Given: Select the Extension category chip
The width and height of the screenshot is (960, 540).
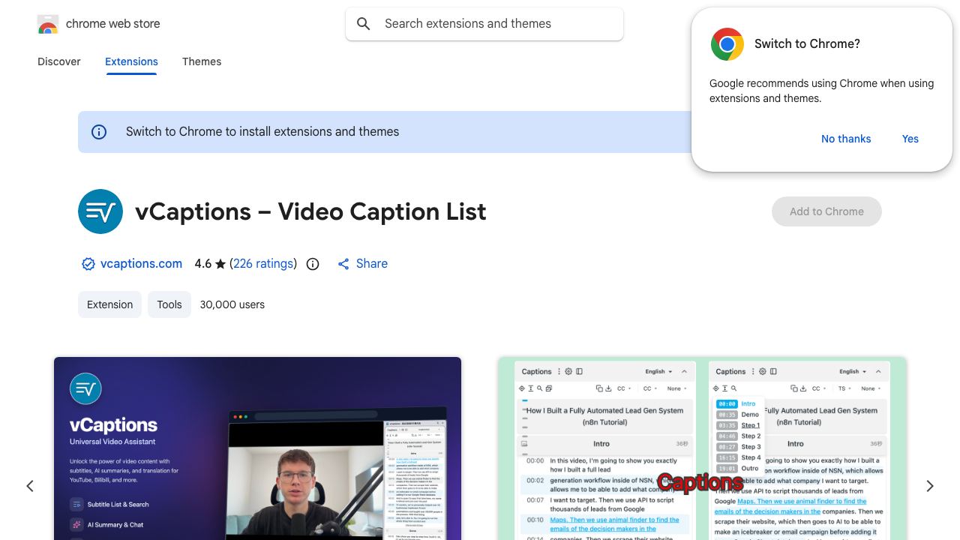Looking at the screenshot, I should pyautogui.click(x=109, y=304).
